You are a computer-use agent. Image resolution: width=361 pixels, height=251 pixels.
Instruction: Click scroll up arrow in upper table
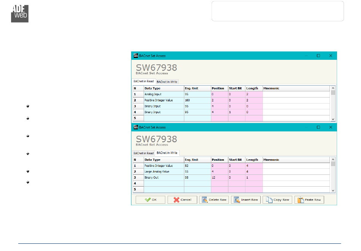point(333,88)
